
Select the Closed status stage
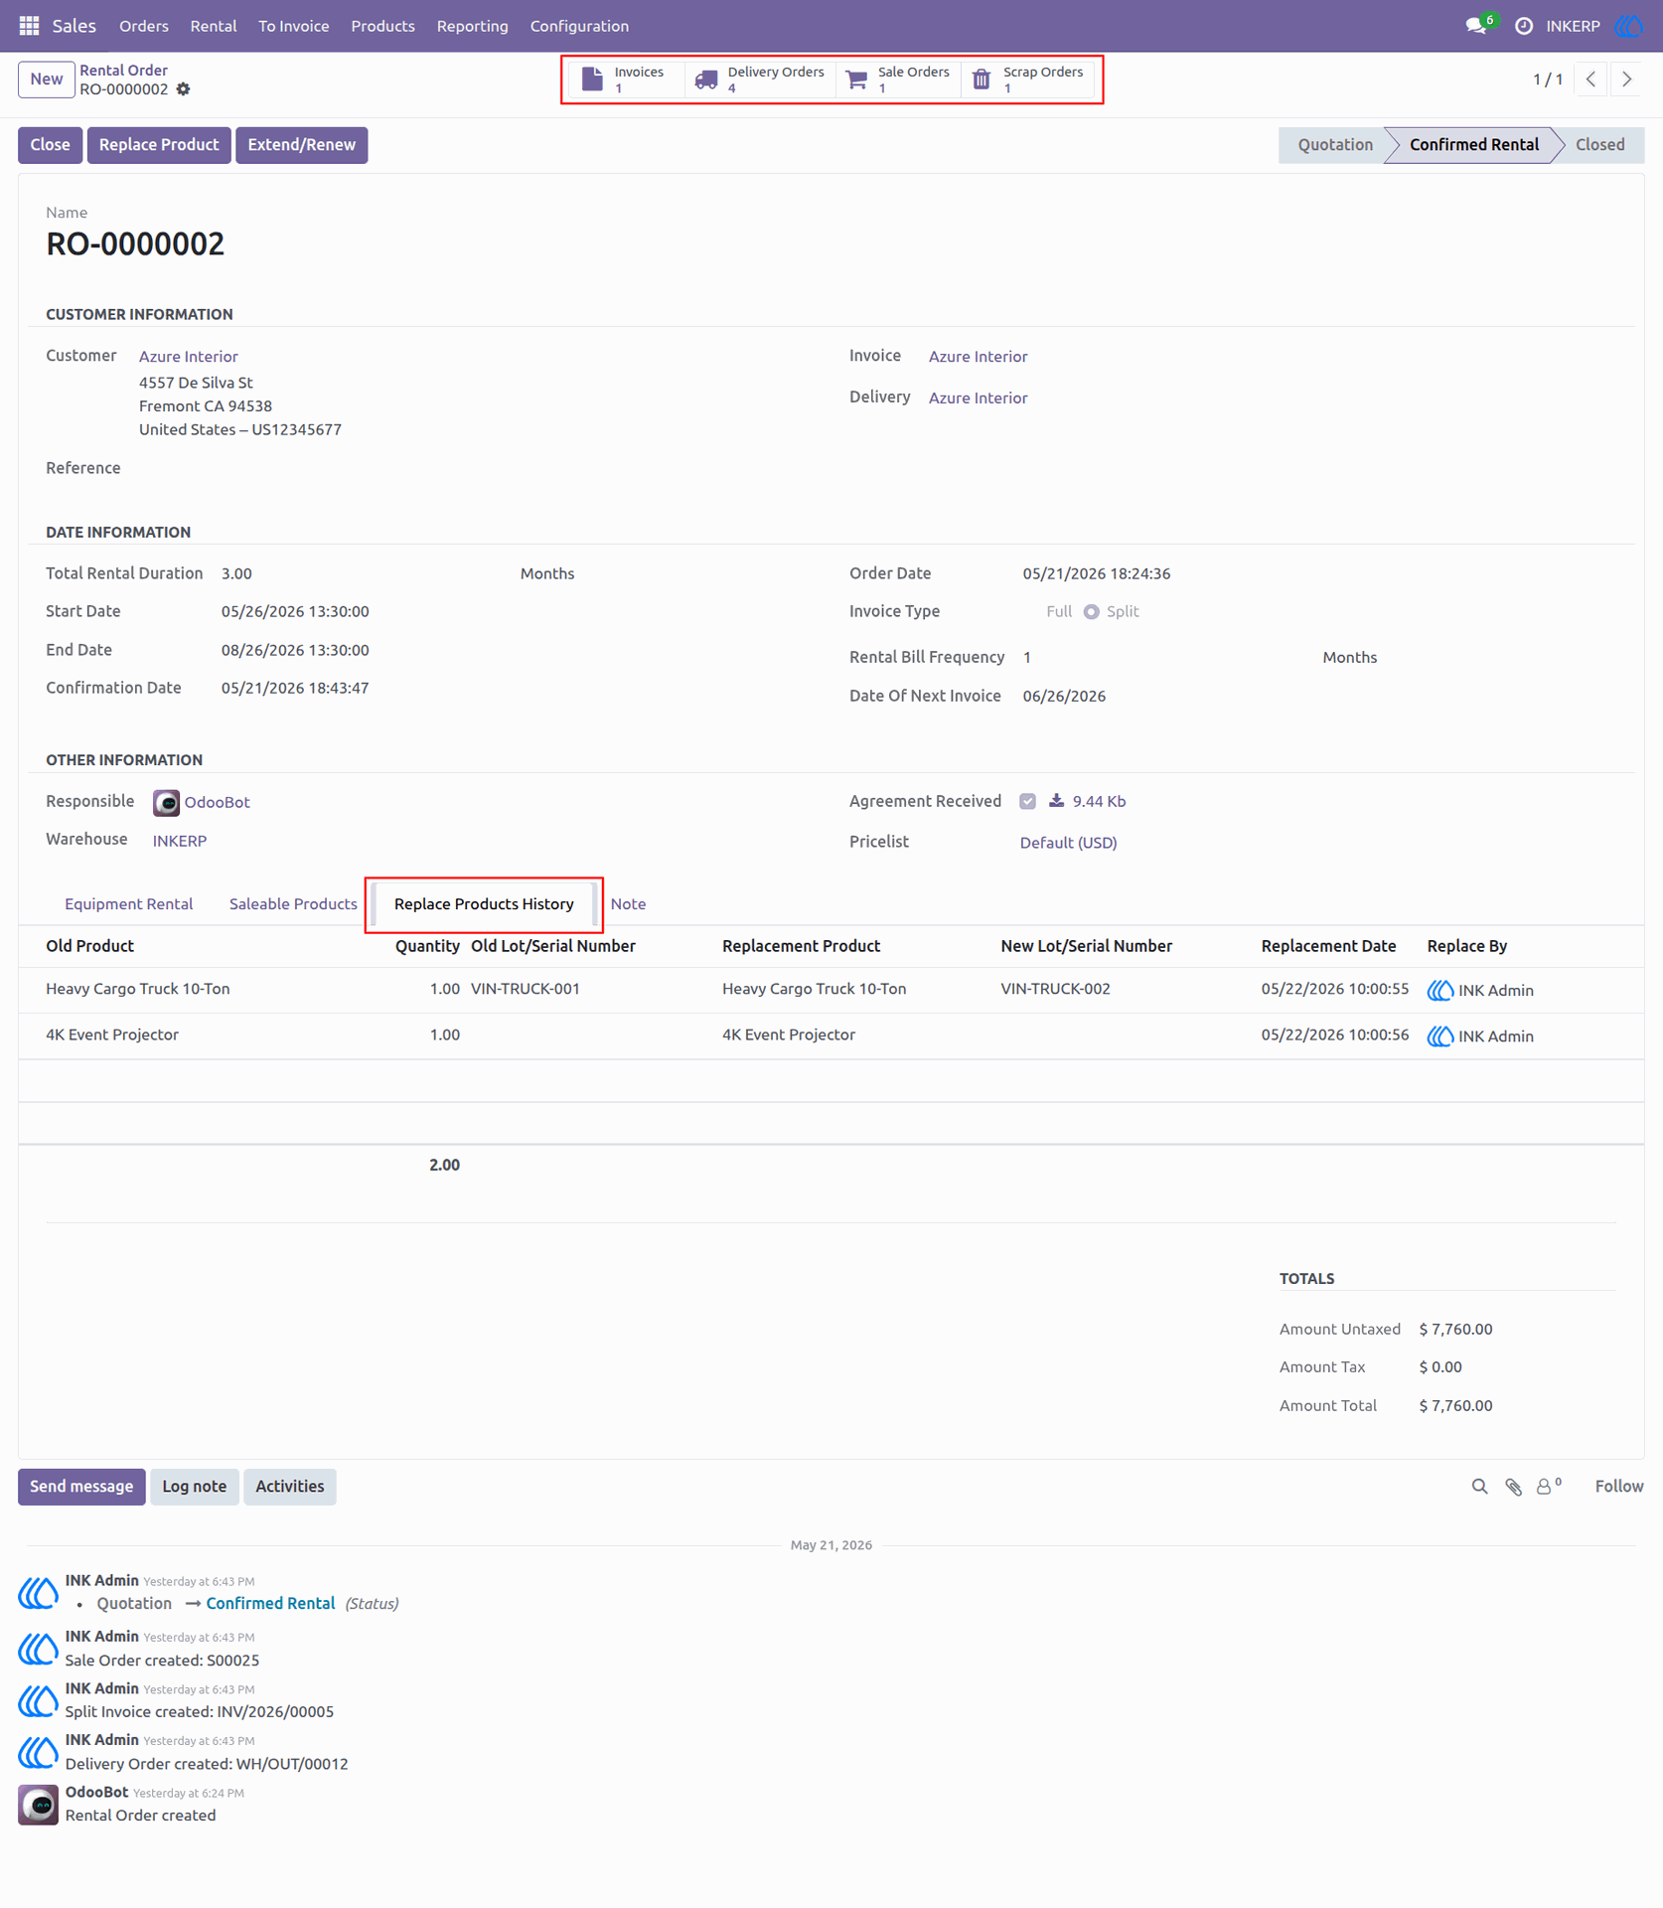pos(1599,145)
